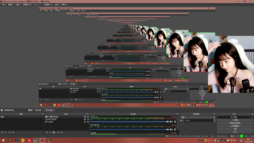Viewport: 254px width, 143px height.
Task: Open the Windows Start menu
Action: coord(3,140)
